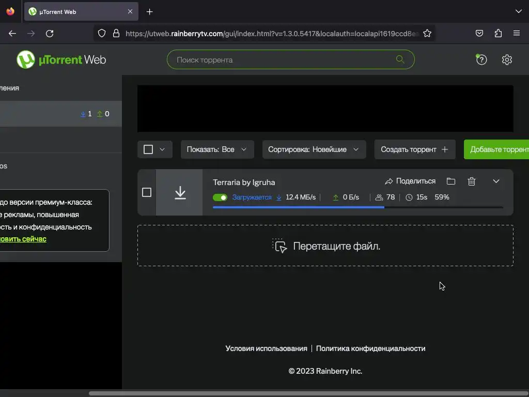
Task: Click the Поиск торрента search field
Action: (290, 60)
